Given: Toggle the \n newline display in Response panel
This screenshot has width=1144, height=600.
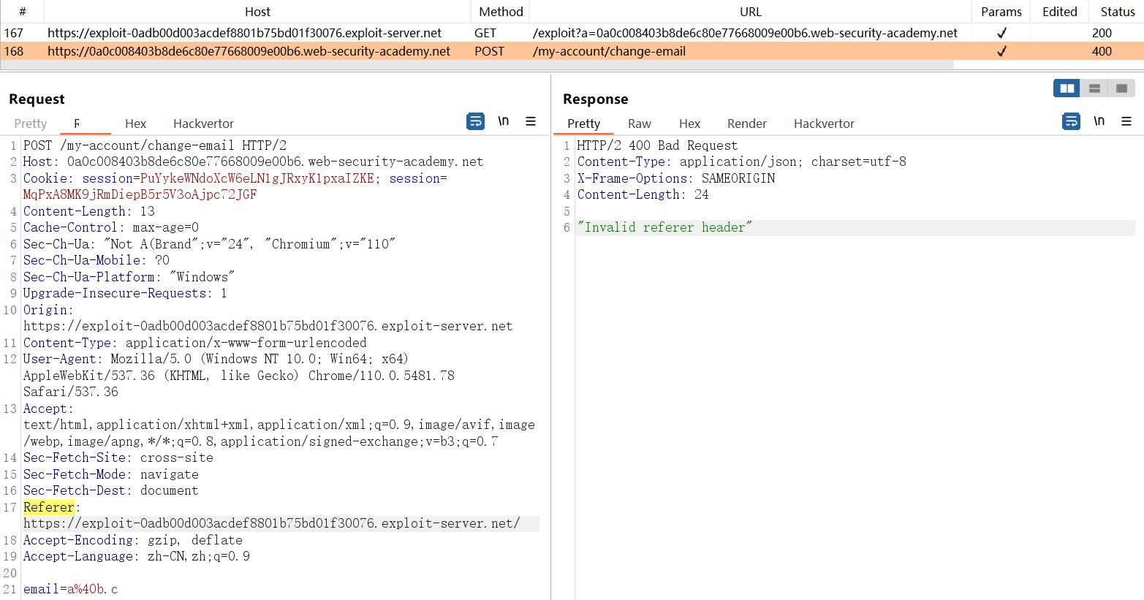Looking at the screenshot, I should click(1099, 121).
